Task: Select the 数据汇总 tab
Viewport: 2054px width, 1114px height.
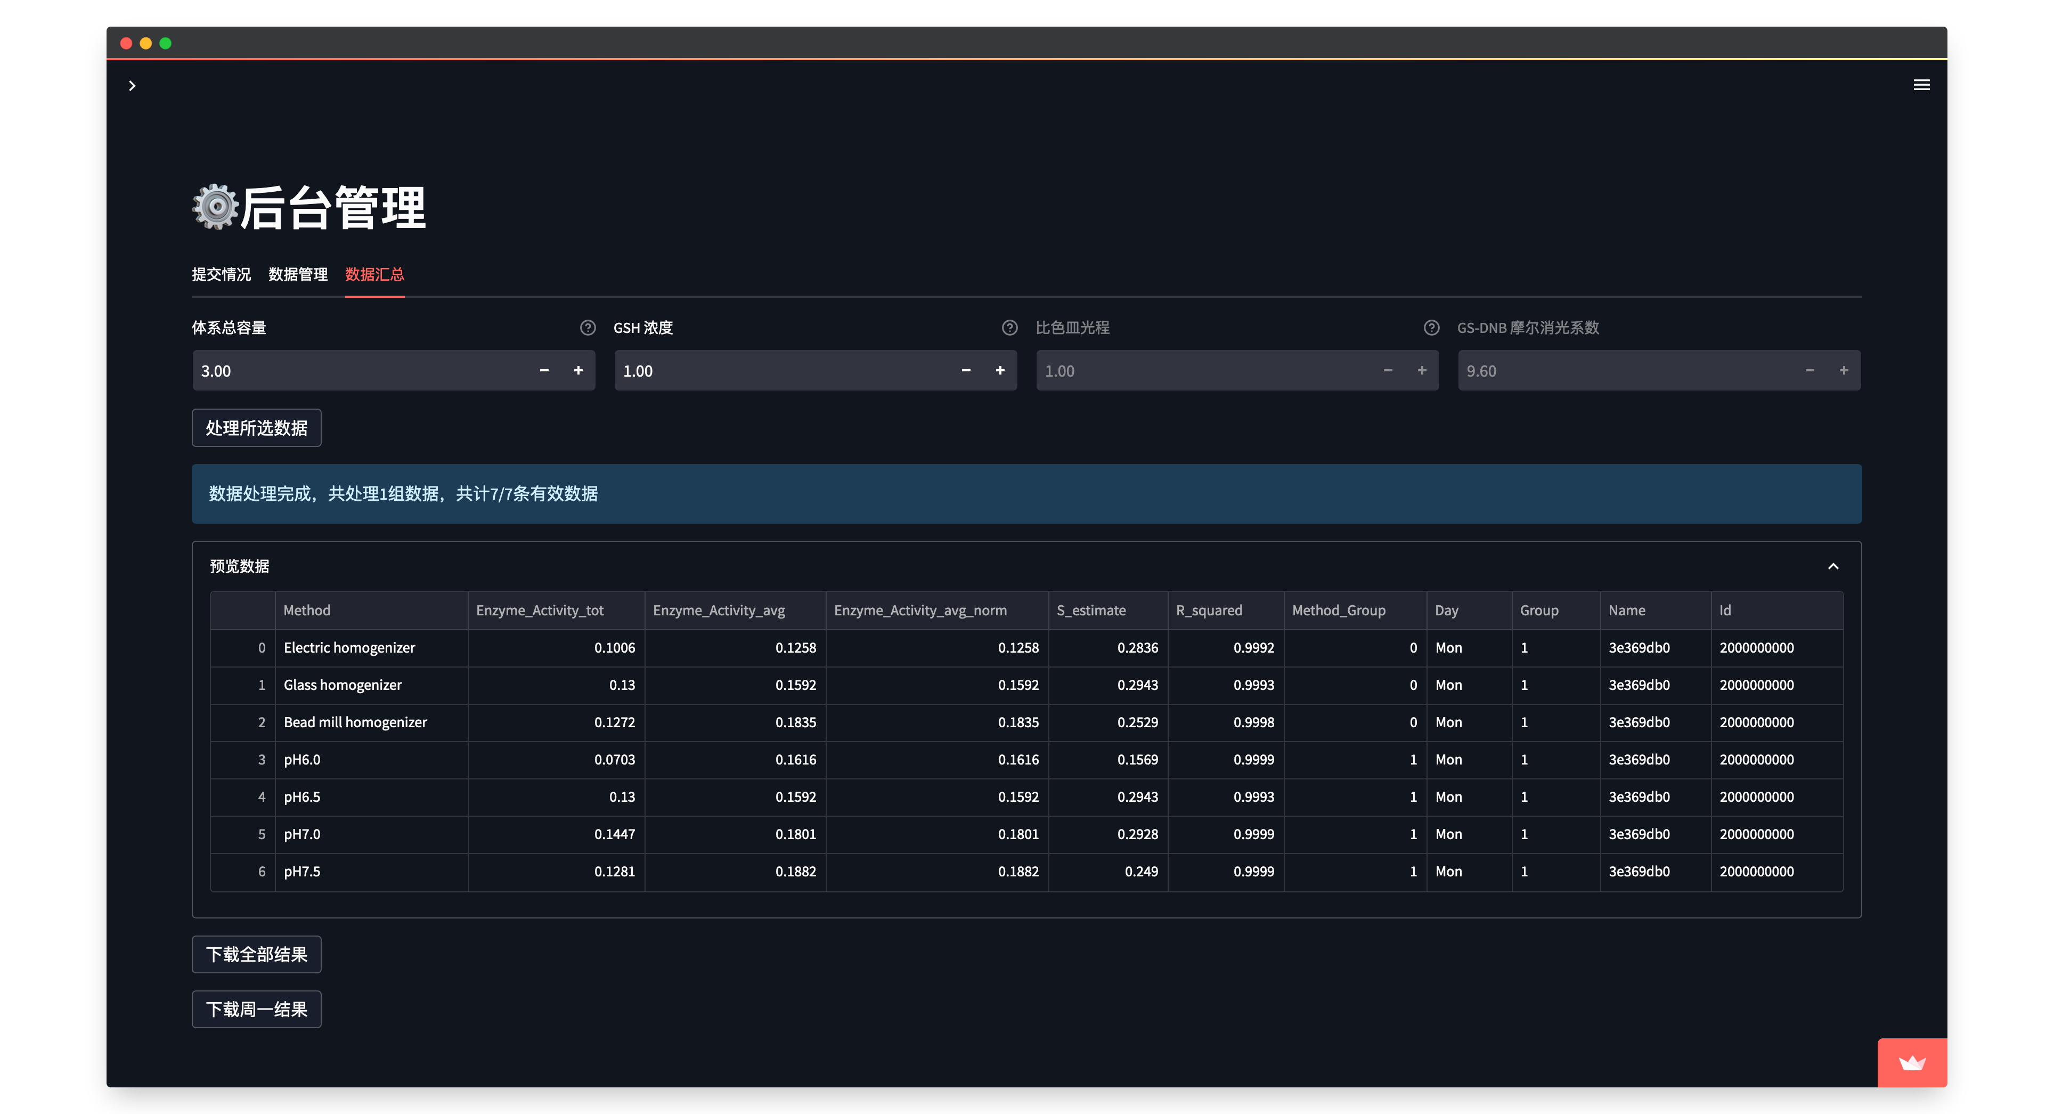Action: (374, 274)
